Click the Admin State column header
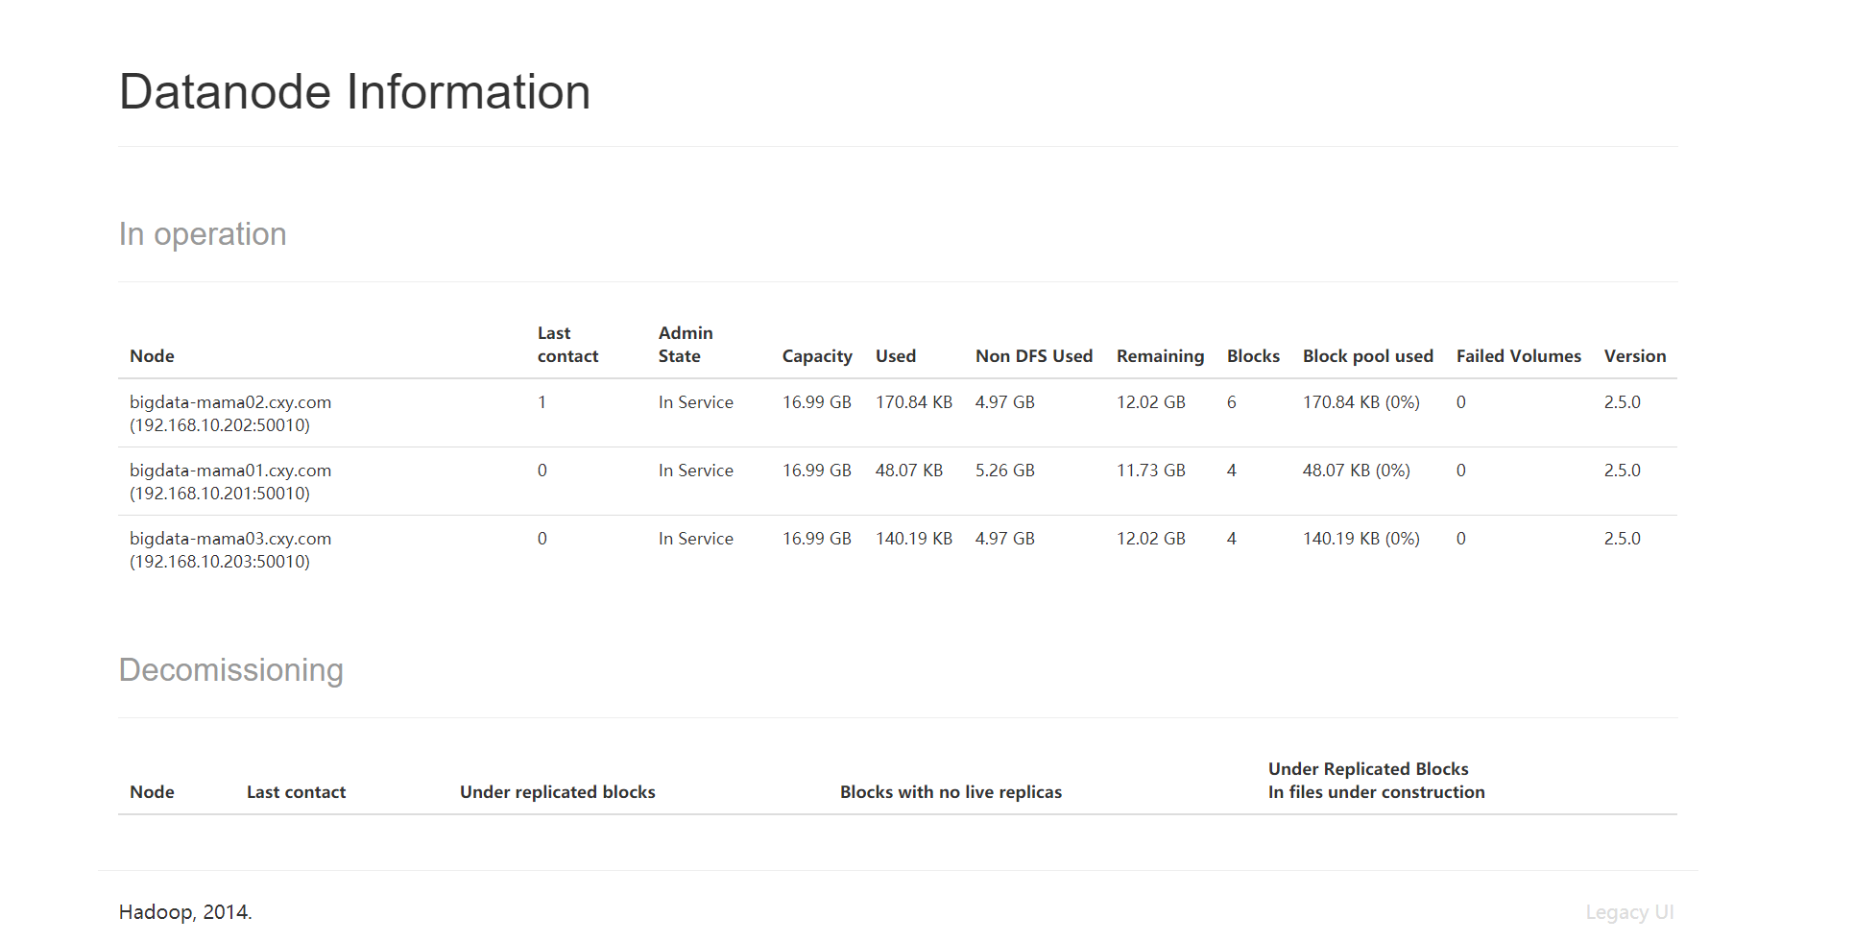This screenshot has width=1854, height=942. [x=686, y=345]
